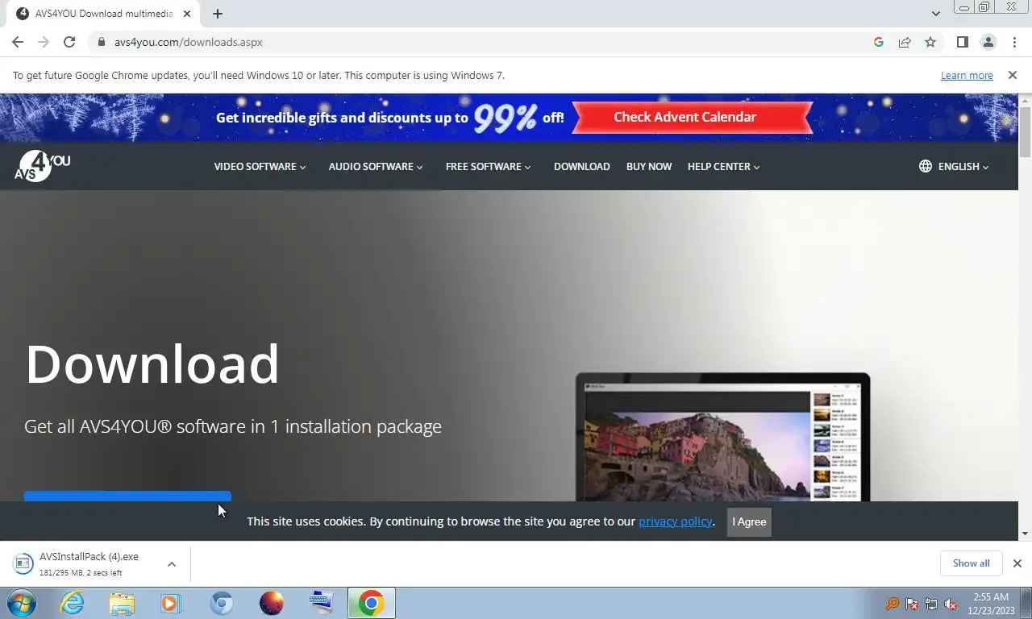Open the on-screen keyboard taskbar icon
This screenshot has height=619, width=1032.
pyautogui.click(x=321, y=603)
